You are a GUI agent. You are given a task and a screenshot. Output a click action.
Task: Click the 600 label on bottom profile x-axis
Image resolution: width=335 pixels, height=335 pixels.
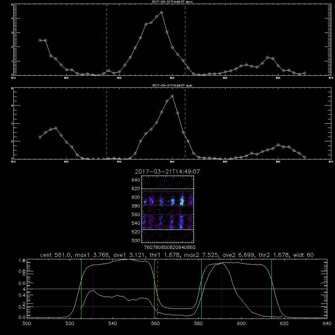241,324
